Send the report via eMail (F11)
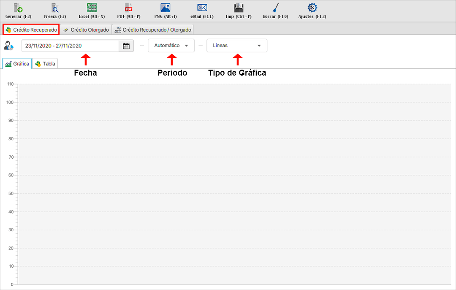Image resolution: width=456 pixels, height=290 pixels. click(202, 8)
